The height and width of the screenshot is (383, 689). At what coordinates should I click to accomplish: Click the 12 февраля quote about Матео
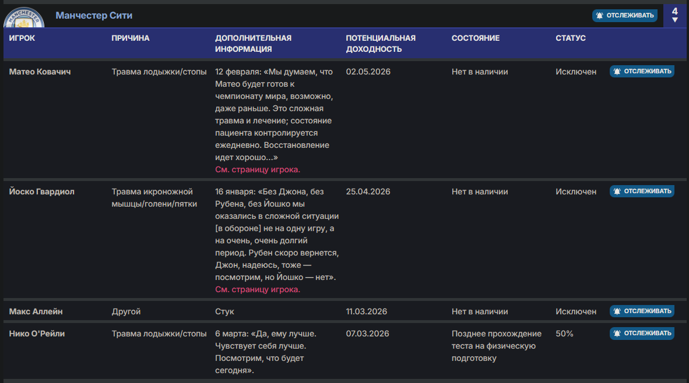(274, 115)
